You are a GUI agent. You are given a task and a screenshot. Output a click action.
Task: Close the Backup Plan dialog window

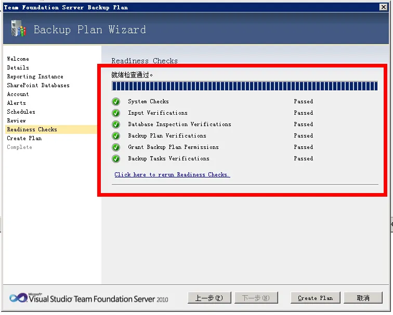pos(384,7)
